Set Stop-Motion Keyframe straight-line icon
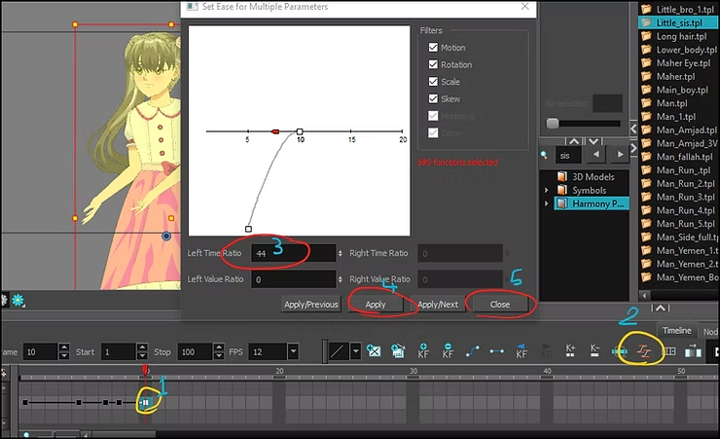 [497, 351]
